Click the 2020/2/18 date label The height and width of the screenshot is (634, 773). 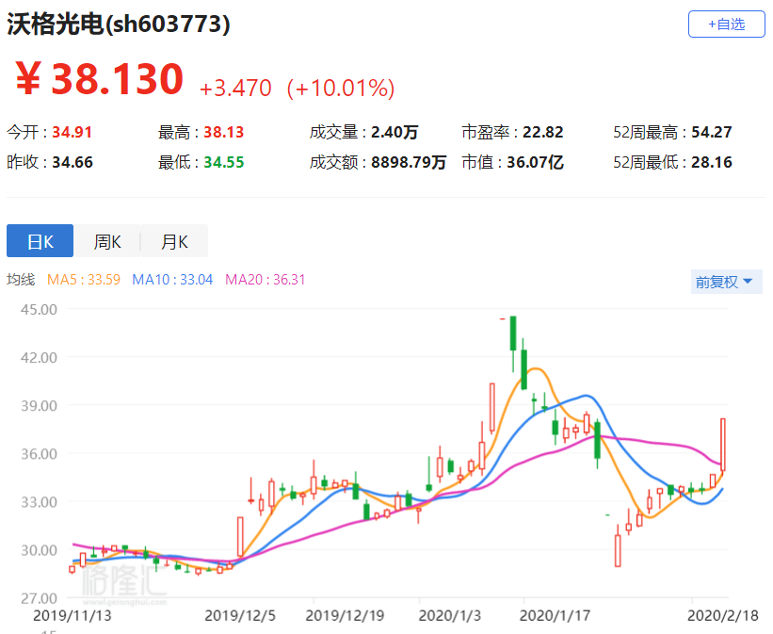click(723, 616)
